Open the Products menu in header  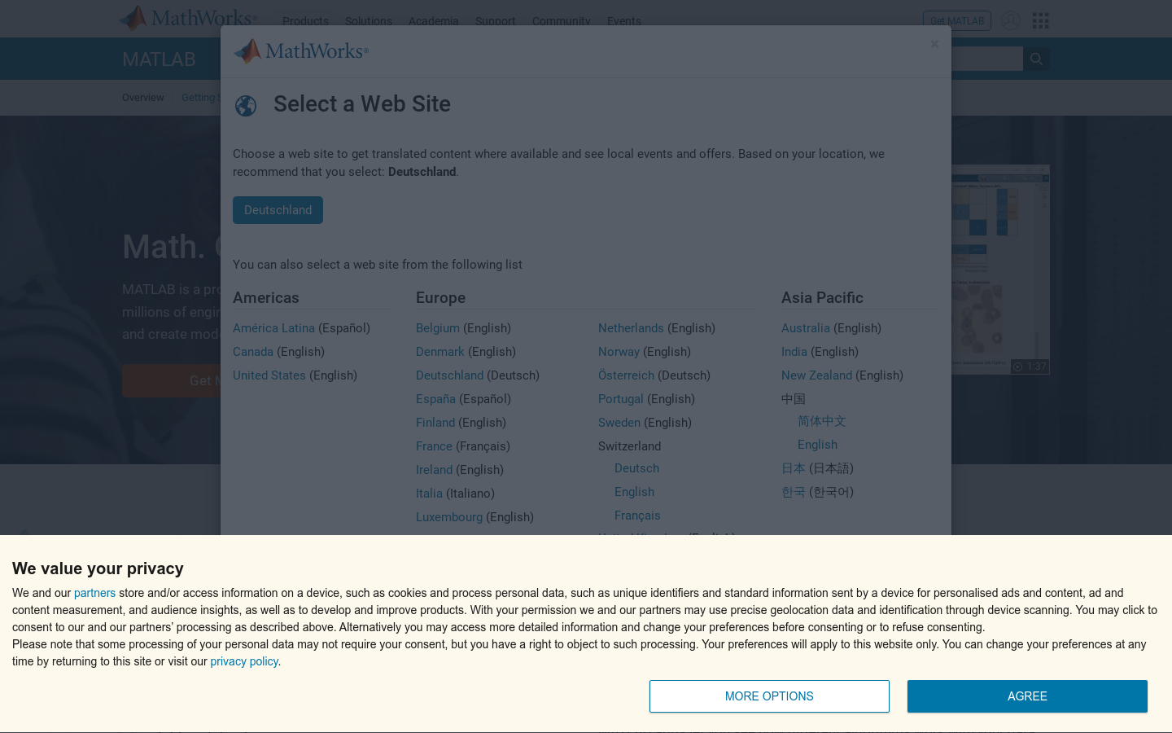click(x=305, y=20)
